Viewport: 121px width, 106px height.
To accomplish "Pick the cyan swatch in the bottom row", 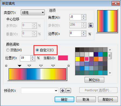I will pyautogui.click(x=100, y=73).
